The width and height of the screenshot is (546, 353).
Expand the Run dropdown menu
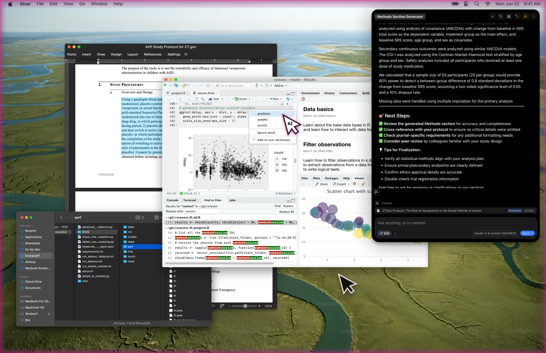pyautogui.click(x=281, y=99)
